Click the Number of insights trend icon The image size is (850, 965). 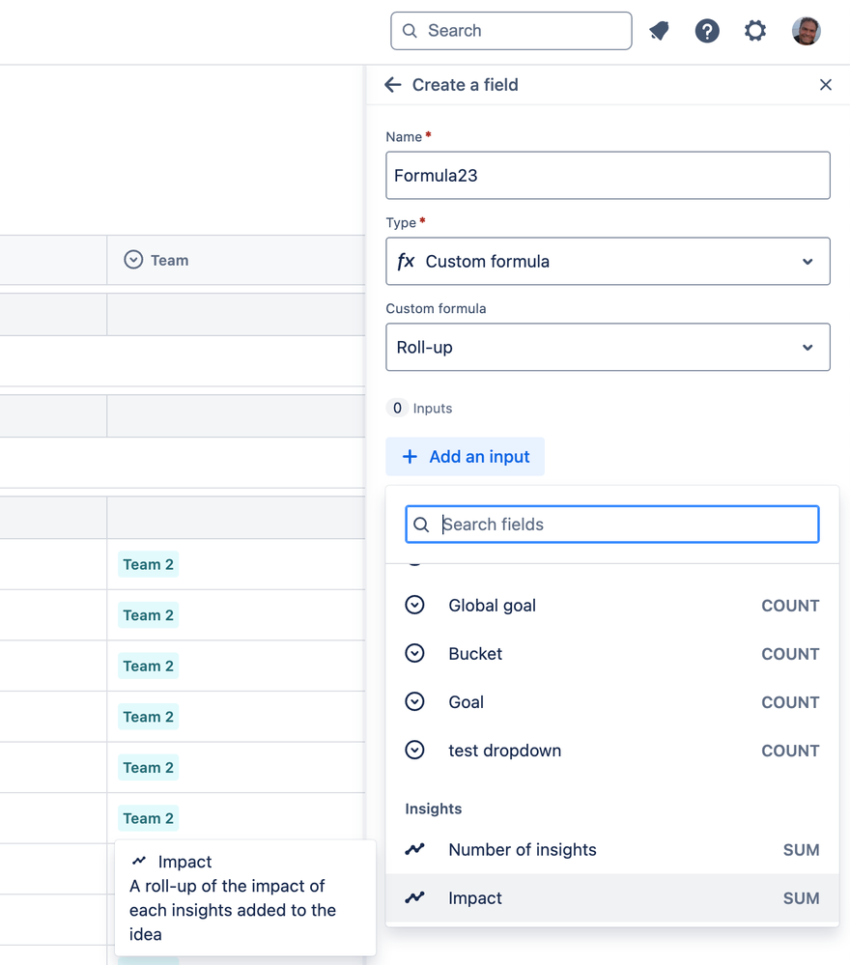(x=414, y=850)
